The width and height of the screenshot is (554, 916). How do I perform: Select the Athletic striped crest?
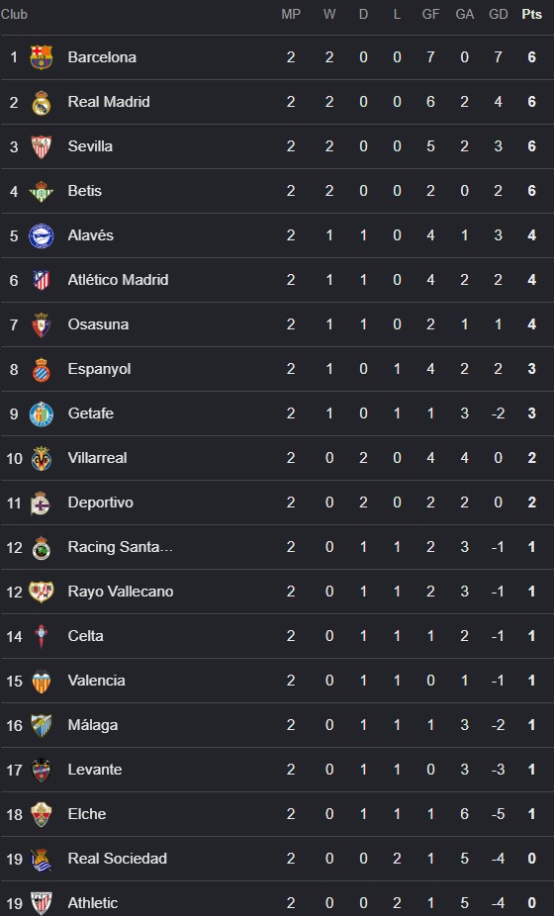point(41,903)
